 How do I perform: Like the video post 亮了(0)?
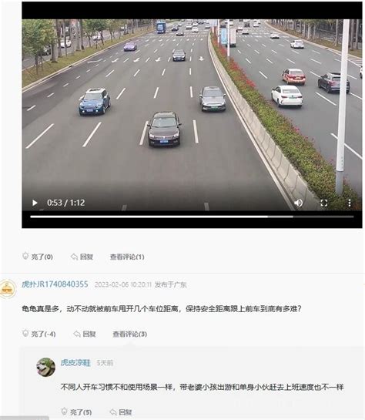pos(38,257)
